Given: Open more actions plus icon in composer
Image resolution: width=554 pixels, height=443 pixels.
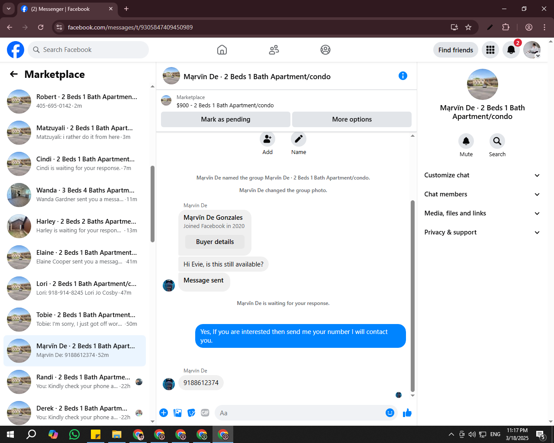Looking at the screenshot, I should [164, 413].
